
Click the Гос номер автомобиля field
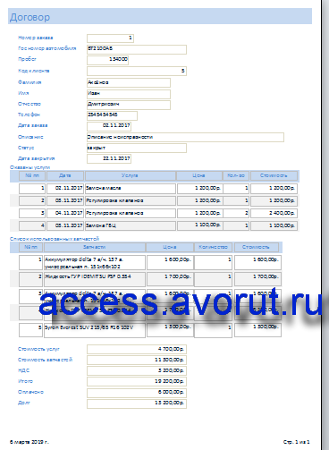coord(137,49)
